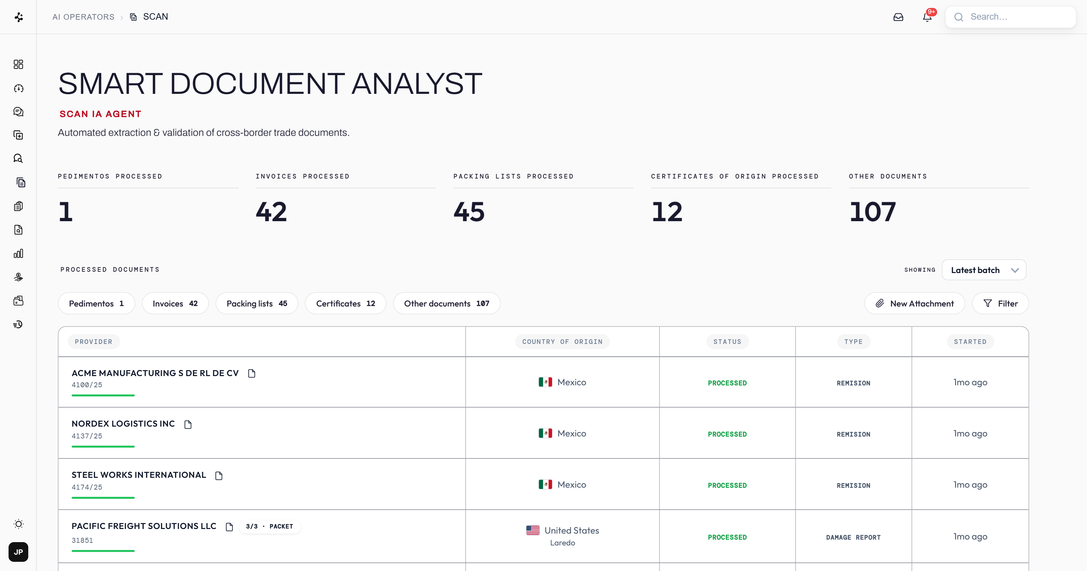Open the Latest batch dropdown
This screenshot has width=1087, height=571.
[x=983, y=270]
